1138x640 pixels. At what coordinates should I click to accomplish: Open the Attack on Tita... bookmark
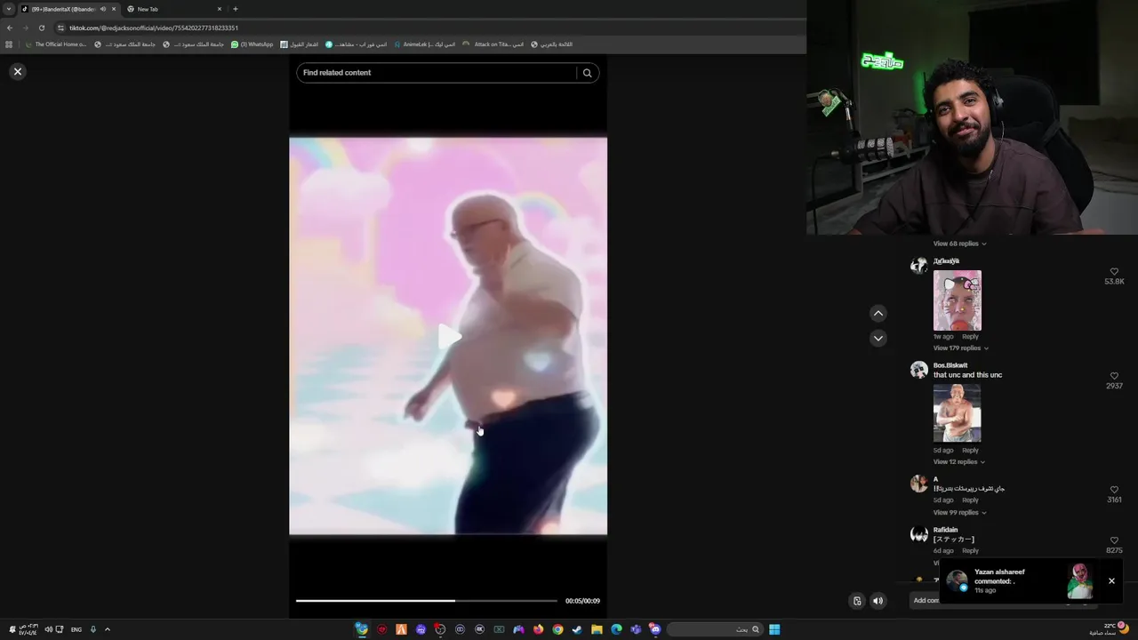click(494, 44)
